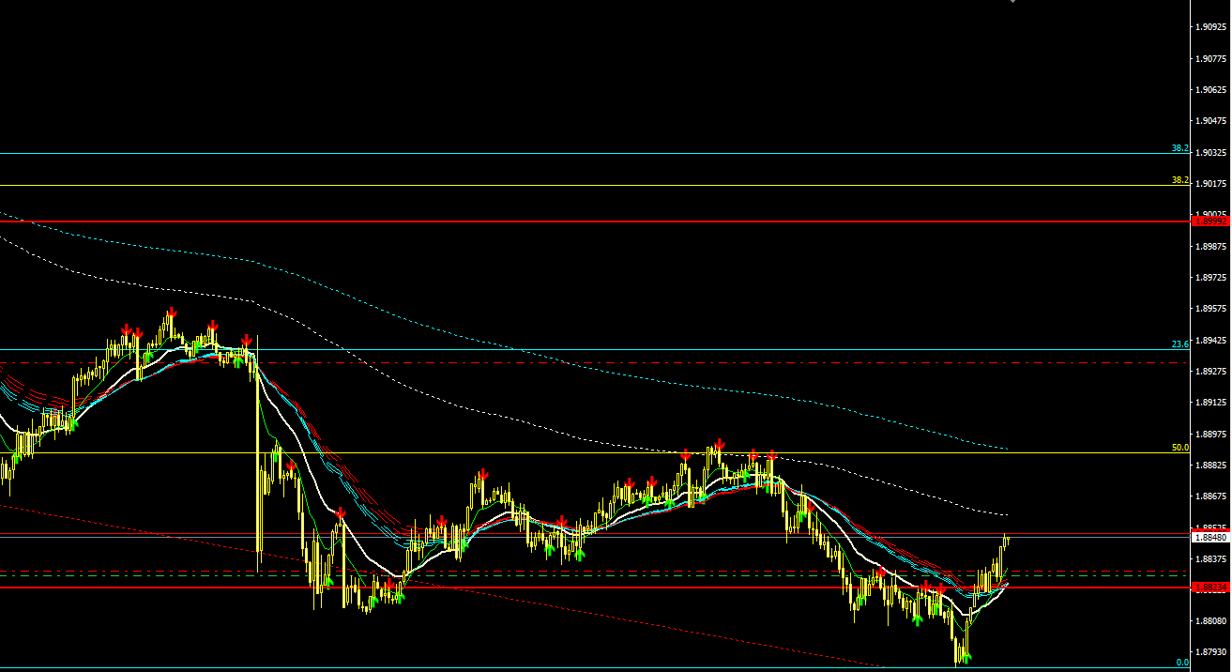1232x672 pixels.
Task: Click the yellow 50.0 Fibonacci level label
Action: pyautogui.click(x=1179, y=448)
